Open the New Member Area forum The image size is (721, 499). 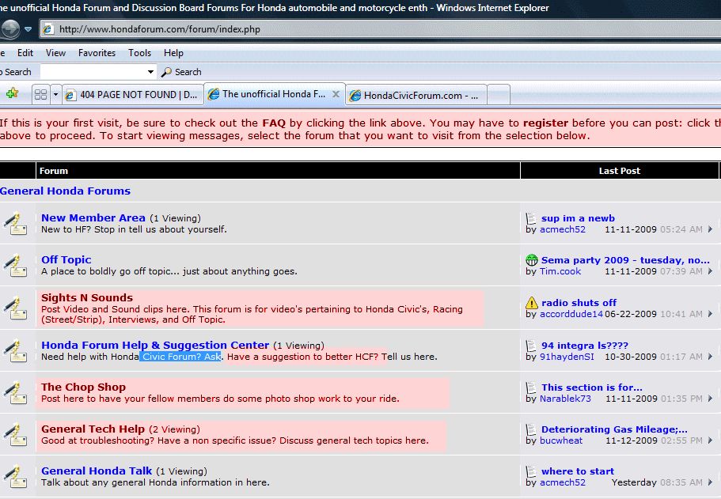click(x=93, y=217)
